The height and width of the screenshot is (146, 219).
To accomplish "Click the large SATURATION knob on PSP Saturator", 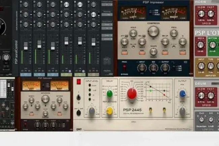I will click(x=45, y=99).
